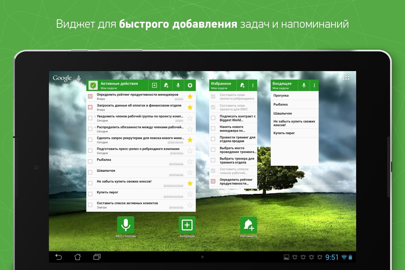Viewport: 405px width, 270px height.
Task: Tap microphone icon in Входящее widget header
Action: coord(304,85)
